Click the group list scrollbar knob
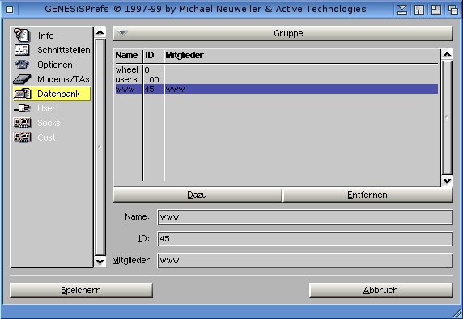The image size is (463, 319). (x=447, y=117)
